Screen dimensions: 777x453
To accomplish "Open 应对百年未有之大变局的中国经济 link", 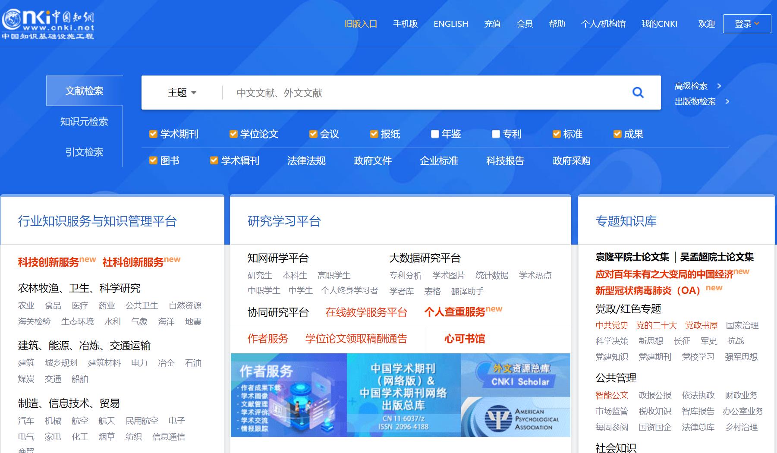I will [x=664, y=274].
